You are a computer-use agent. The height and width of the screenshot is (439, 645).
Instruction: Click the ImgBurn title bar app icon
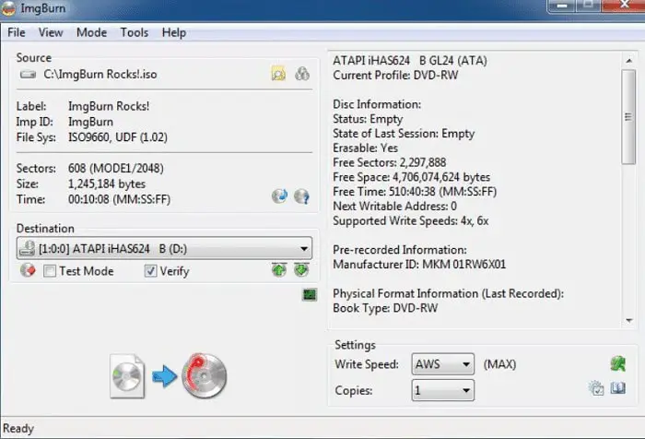7,8
